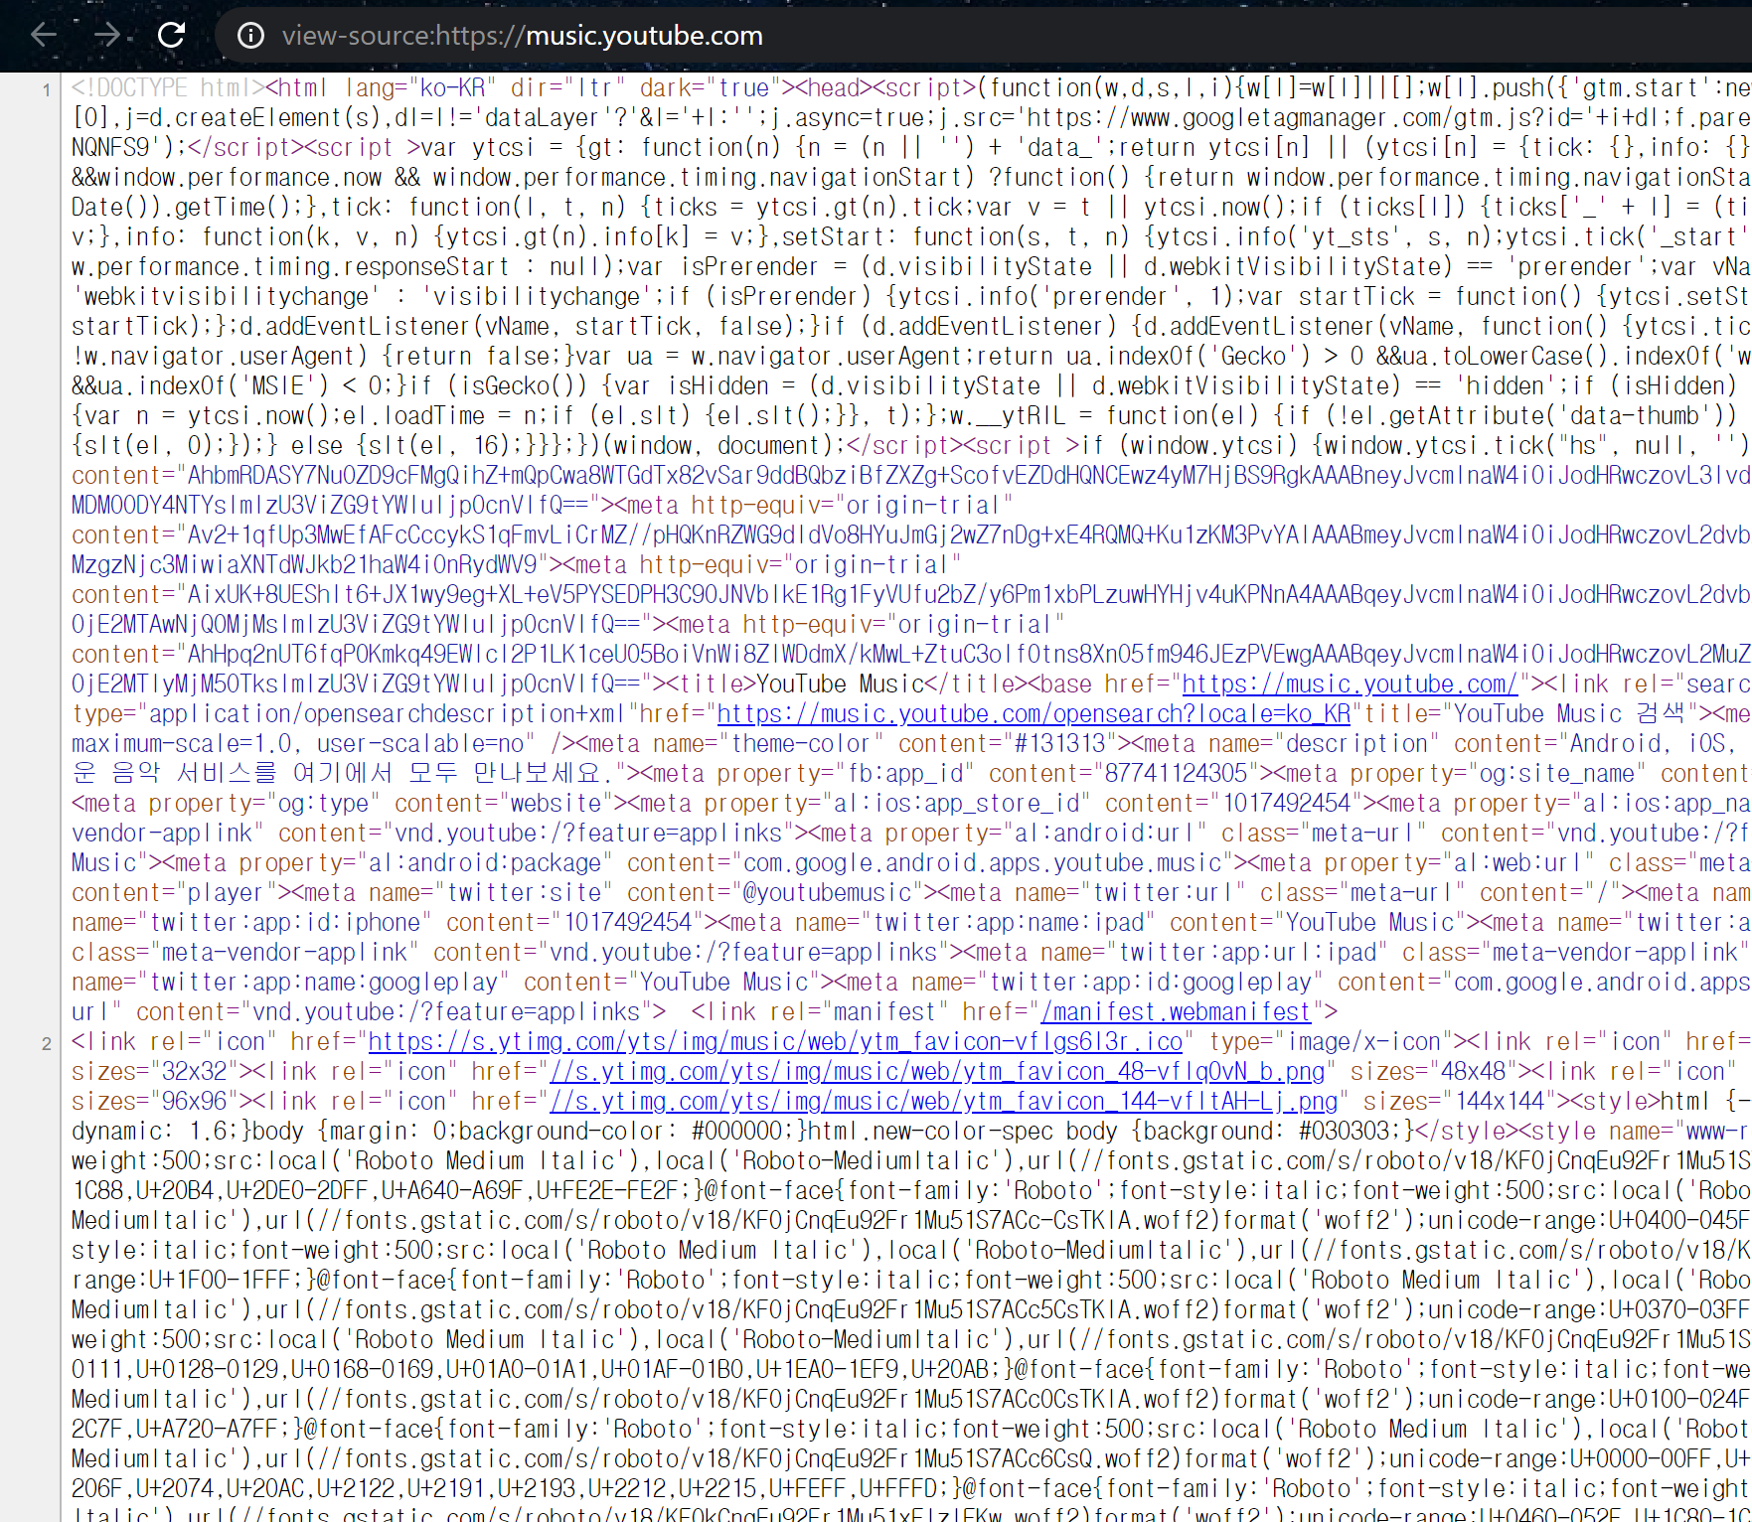Click the '144x144' sizes value

coord(1506,1101)
